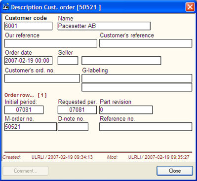Select the Initial period field 07081

click(24, 110)
